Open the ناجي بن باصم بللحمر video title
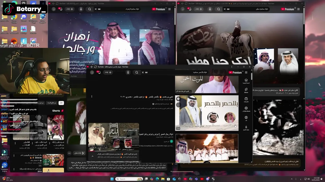 tap(147, 97)
